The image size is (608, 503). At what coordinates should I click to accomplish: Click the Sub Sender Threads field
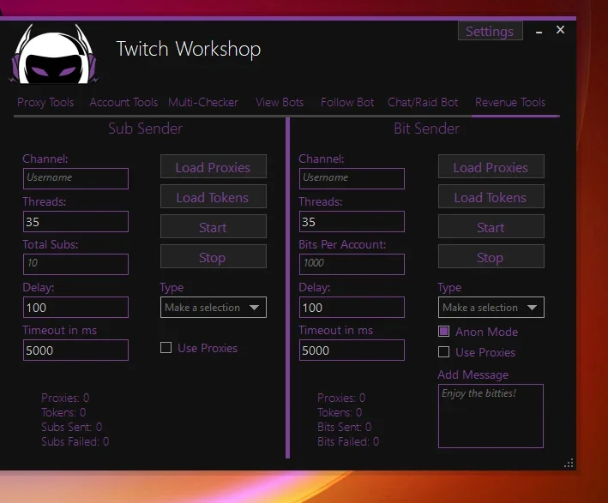pyautogui.click(x=75, y=222)
